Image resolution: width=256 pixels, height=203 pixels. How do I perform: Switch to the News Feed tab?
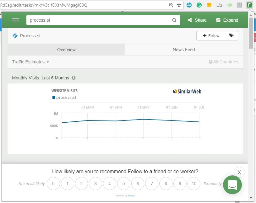click(184, 50)
